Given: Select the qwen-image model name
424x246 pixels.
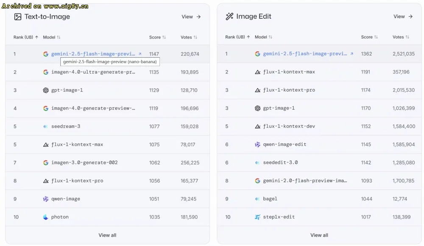Looking at the screenshot, I should click(66, 199).
